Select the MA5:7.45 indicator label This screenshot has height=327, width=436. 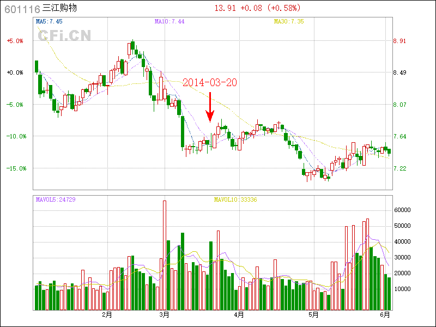click(49, 21)
